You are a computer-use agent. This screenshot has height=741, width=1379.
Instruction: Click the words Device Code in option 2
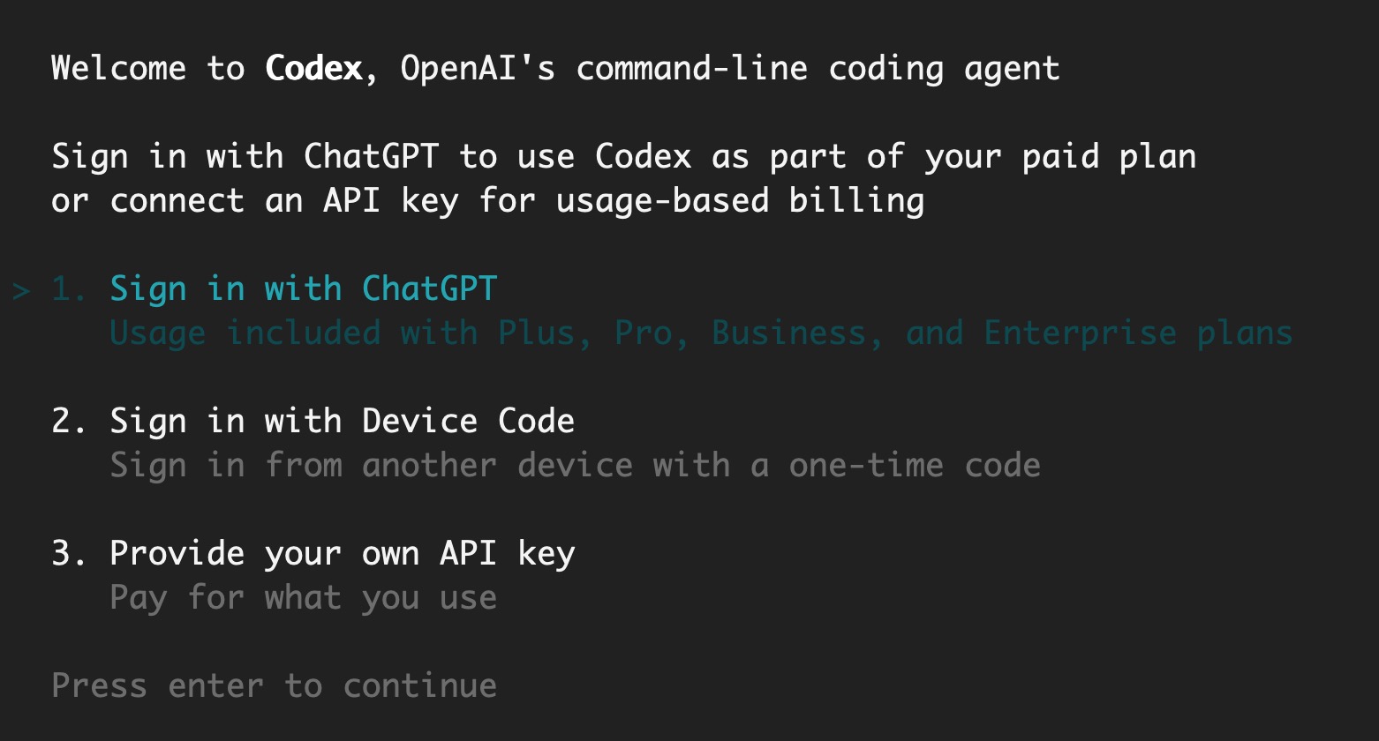[469, 421]
